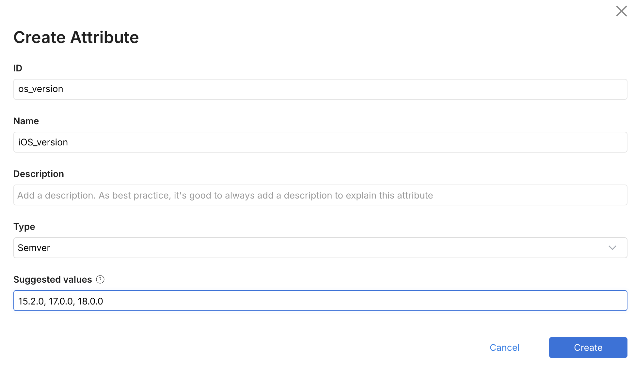
Task: Click the 18.0.0 suggested value text
Action: click(90, 301)
